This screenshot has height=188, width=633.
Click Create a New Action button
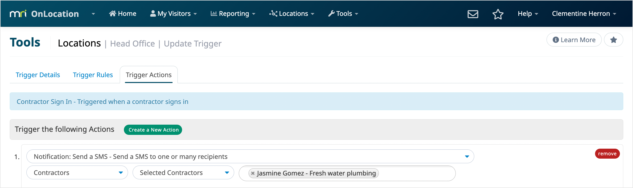pos(153,130)
